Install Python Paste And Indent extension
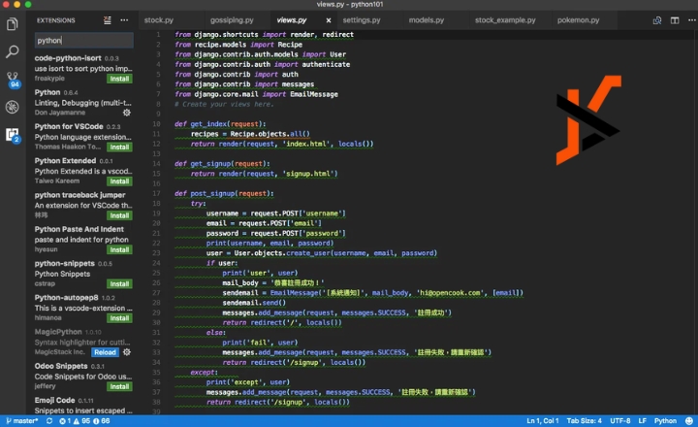The width and height of the screenshot is (698, 427). tap(119, 250)
